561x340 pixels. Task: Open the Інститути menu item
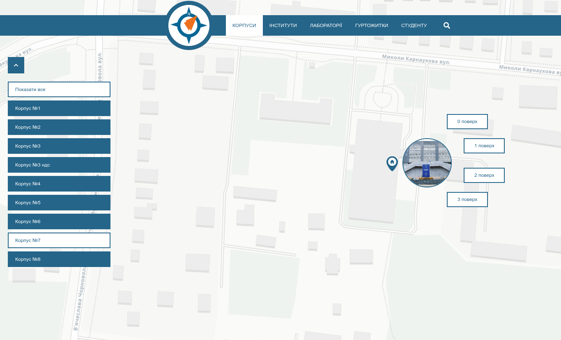(283, 25)
